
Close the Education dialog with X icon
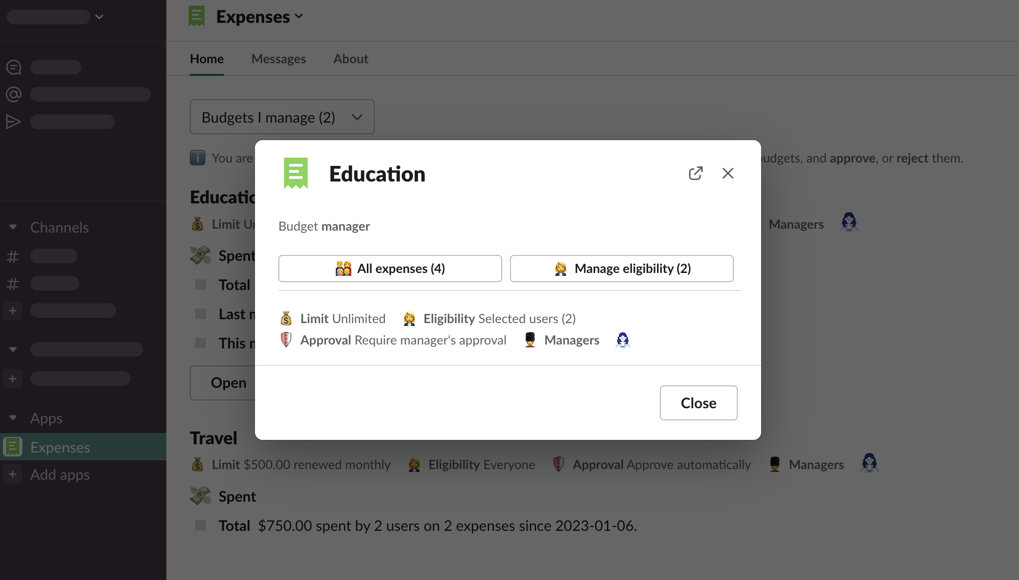tap(728, 173)
